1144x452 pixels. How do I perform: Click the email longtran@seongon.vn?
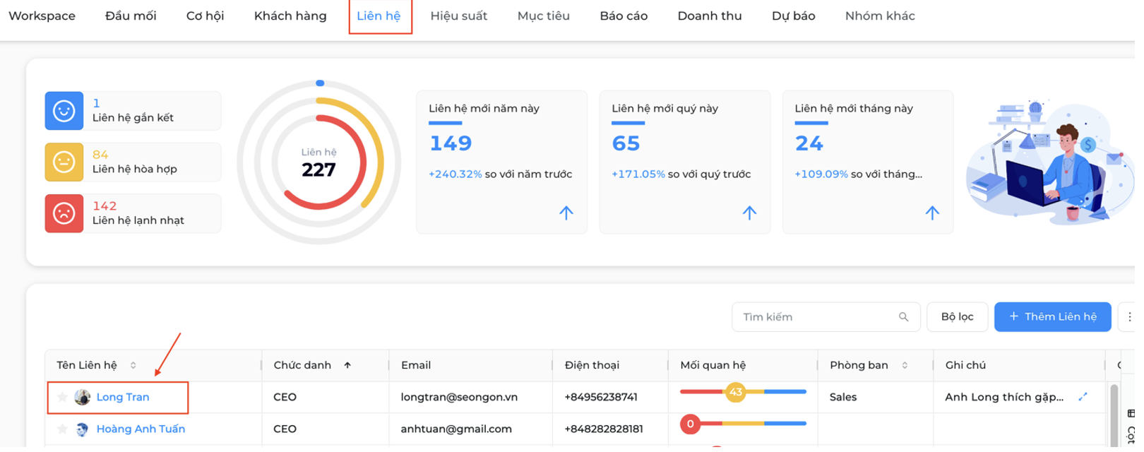pyautogui.click(x=459, y=397)
